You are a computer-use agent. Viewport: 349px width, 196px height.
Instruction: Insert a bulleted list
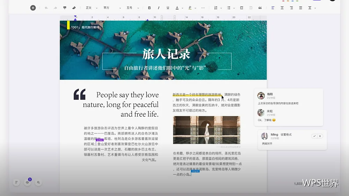click(x=229, y=8)
